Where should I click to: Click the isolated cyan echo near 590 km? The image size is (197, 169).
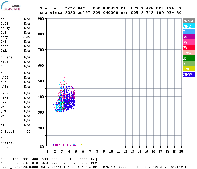(60, 67)
